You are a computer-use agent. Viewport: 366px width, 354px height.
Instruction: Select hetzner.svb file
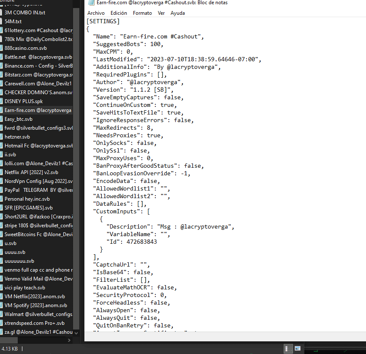pyautogui.click(x=36, y=137)
